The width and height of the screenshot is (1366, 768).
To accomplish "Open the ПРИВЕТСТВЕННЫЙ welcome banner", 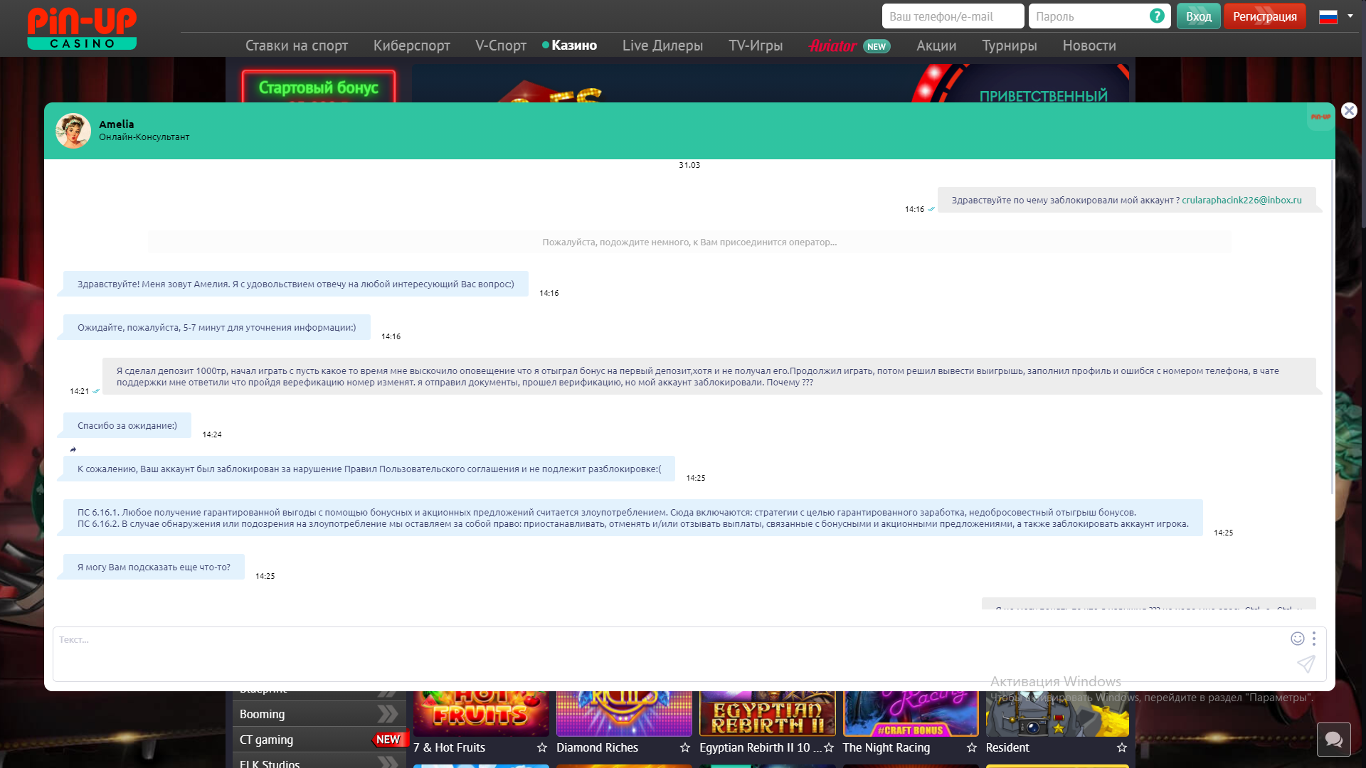I will click(x=770, y=84).
